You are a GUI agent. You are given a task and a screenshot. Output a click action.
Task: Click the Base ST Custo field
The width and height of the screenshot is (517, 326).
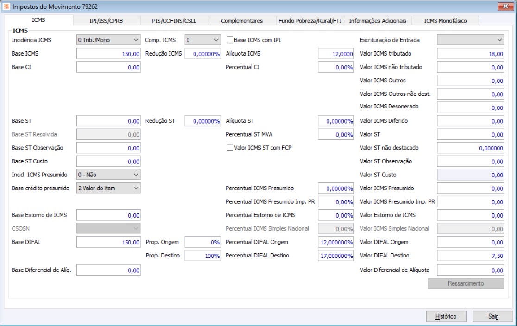(x=108, y=162)
